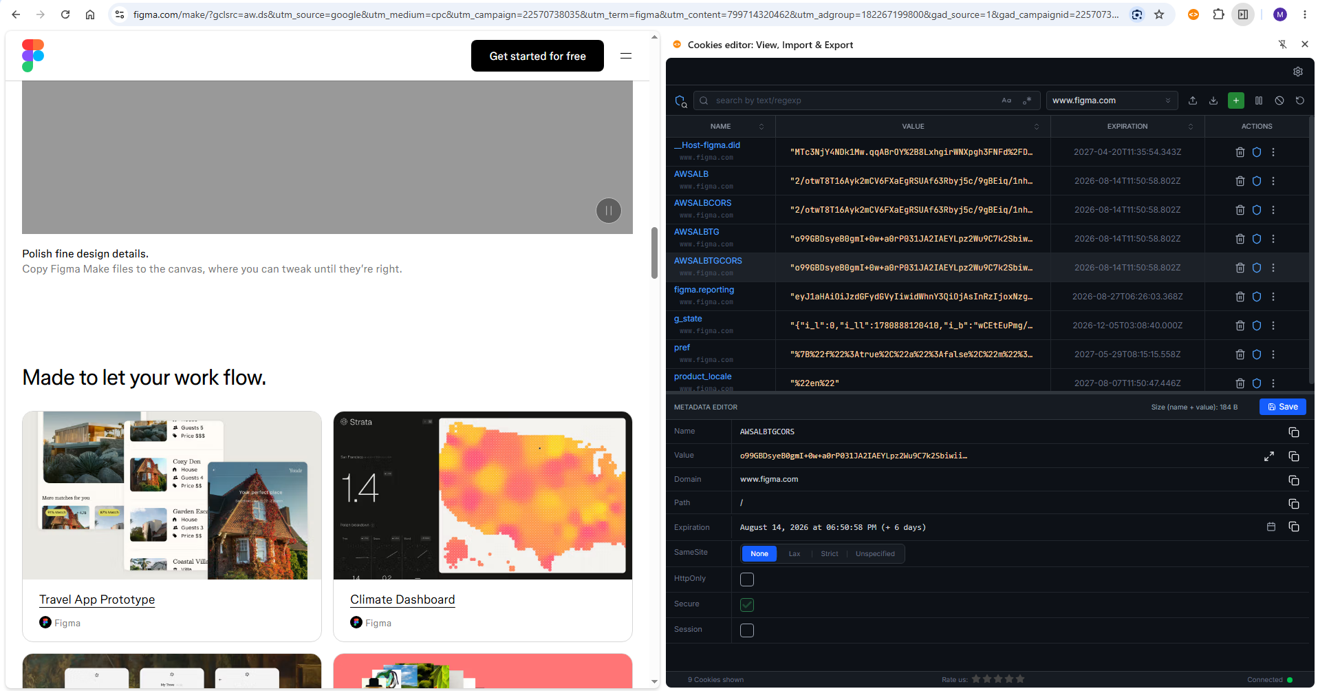The width and height of the screenshot is (1318, 691).
Task: Open more actions for AWSALBCORS row
Action: [x=1273, y=210]
